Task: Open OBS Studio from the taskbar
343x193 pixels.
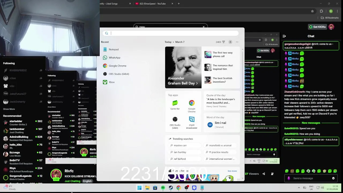Action: pyautogui.click(x=186, y=188)
